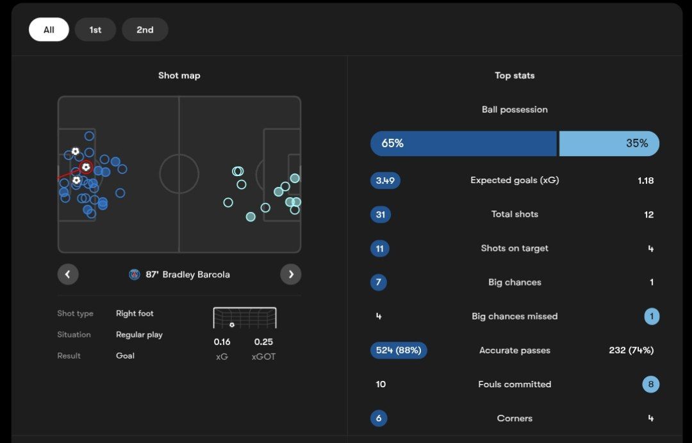This screenshot has width=692, height=443.
Task: Select the topmost blue shot circle
Action: [x=89, y=136]
